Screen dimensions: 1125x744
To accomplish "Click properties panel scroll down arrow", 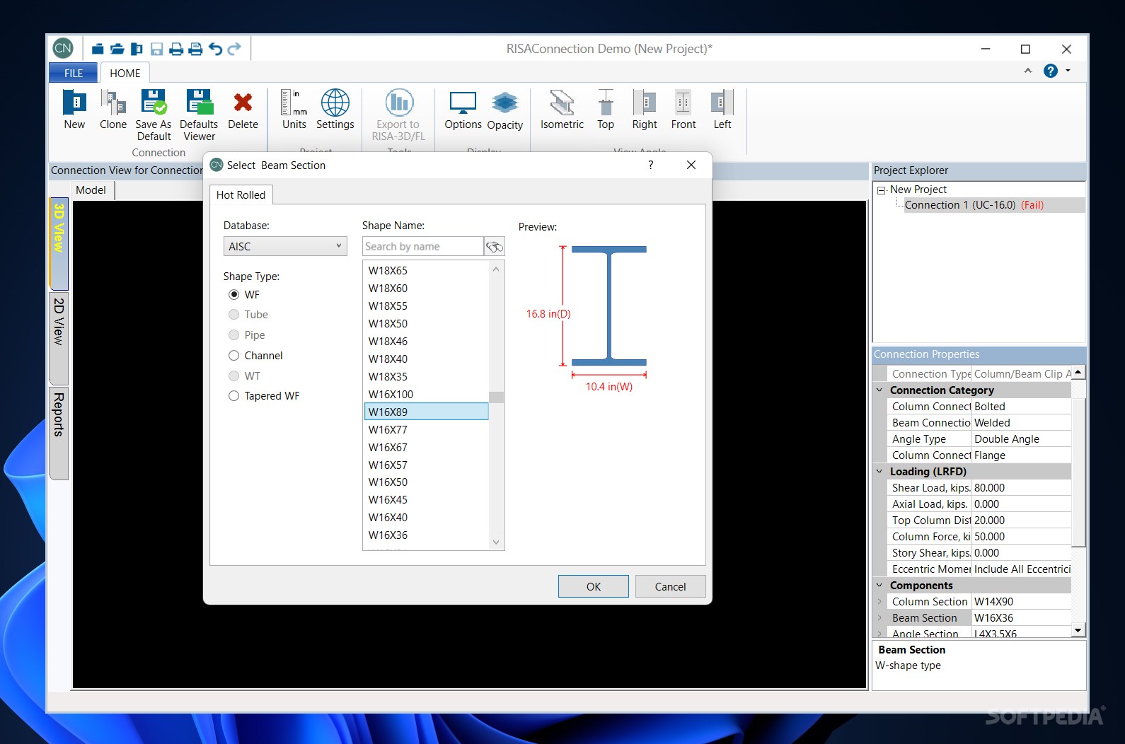I will 1078,630.
